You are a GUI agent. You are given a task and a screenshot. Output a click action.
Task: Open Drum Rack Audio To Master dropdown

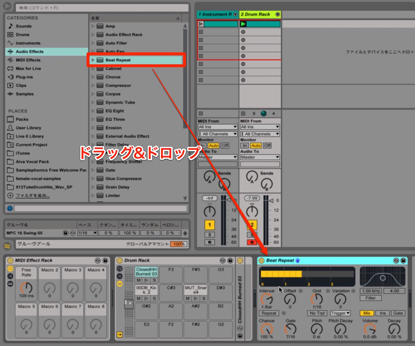click(260, 157)
